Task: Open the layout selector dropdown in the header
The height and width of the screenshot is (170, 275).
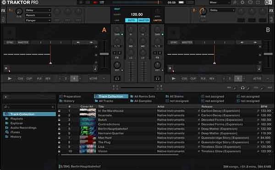Action: click(220, 2)
